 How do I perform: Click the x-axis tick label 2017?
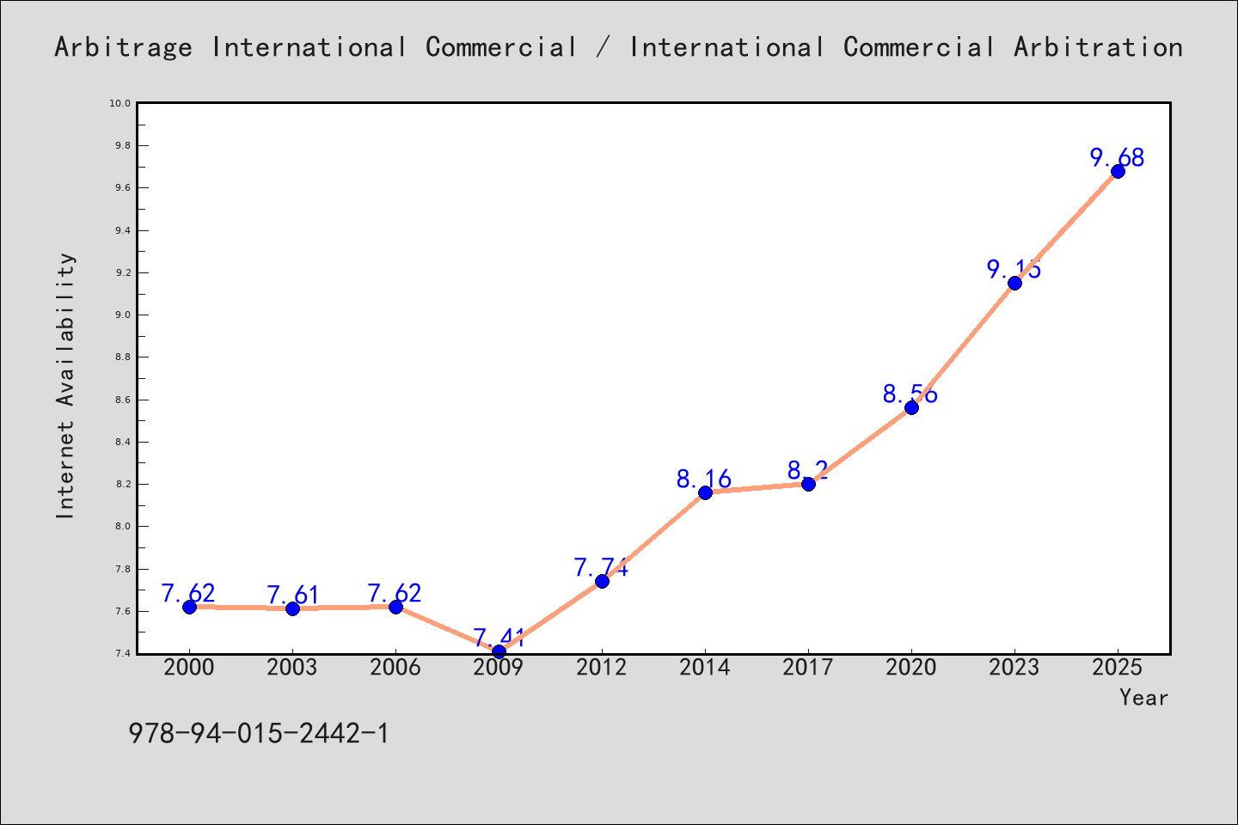(x=808, y=668)
